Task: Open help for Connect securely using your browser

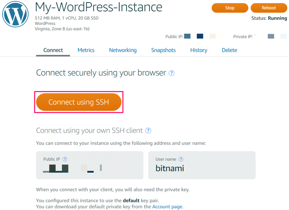Action: click(x=171, y=73)
